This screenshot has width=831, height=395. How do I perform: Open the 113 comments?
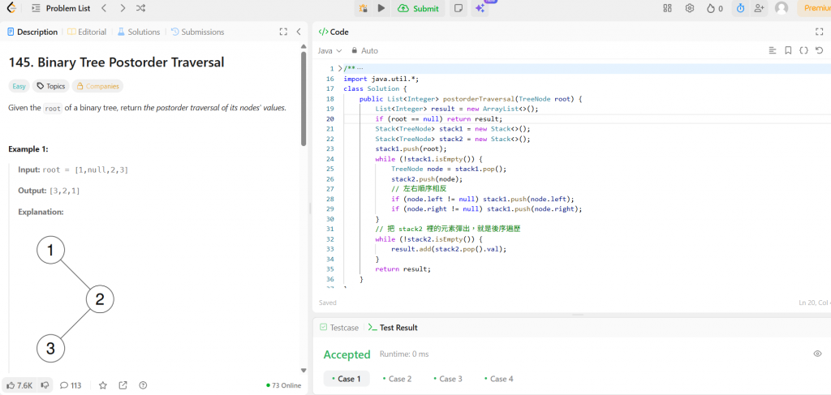tap(71, 385)
